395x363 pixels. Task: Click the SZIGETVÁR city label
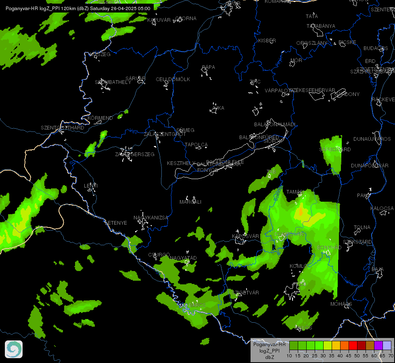245,292
